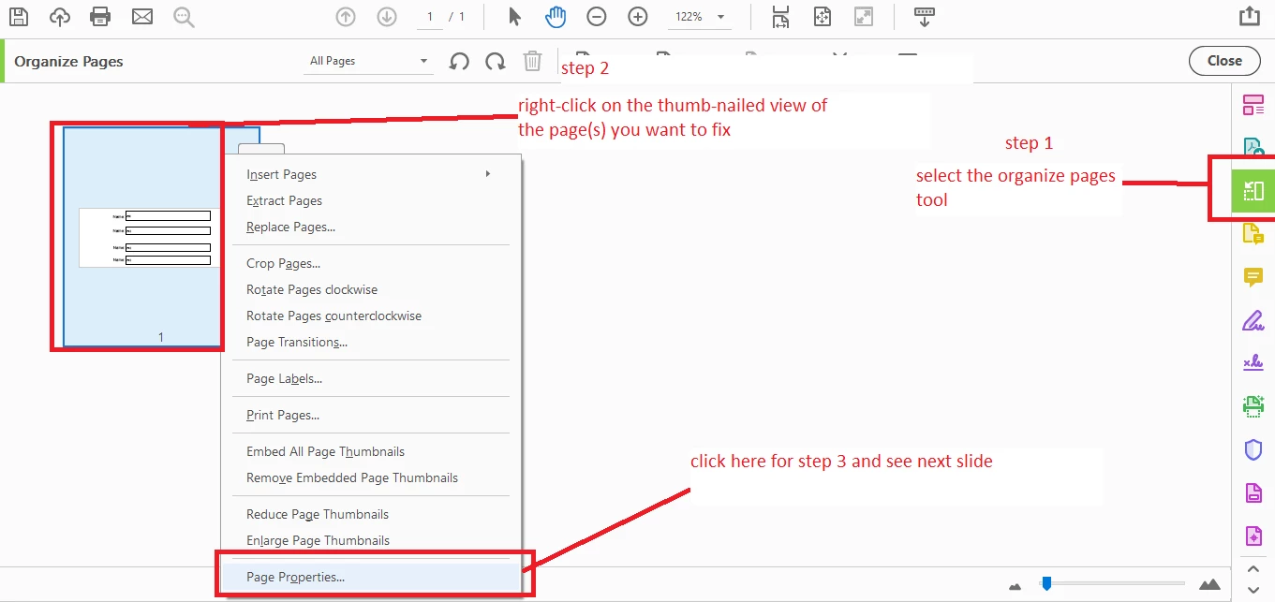This screenshot has width=1275, height=602.
Task: Go to previous page with the up arrow
Action: (x=346, y=17)
